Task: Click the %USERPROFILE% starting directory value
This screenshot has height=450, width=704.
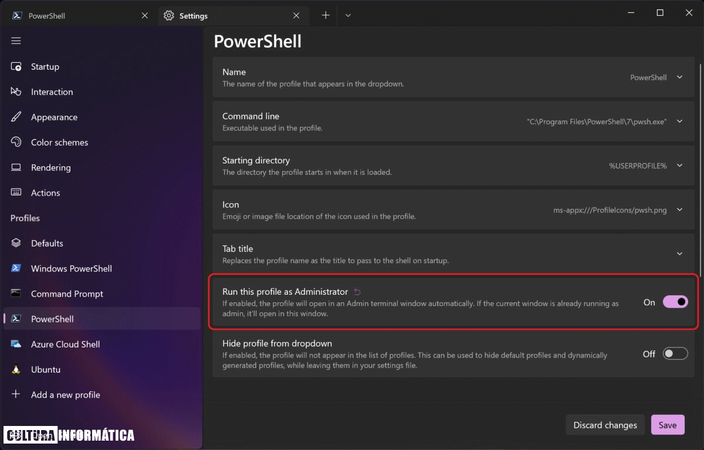Action: [x=638, y=166]
